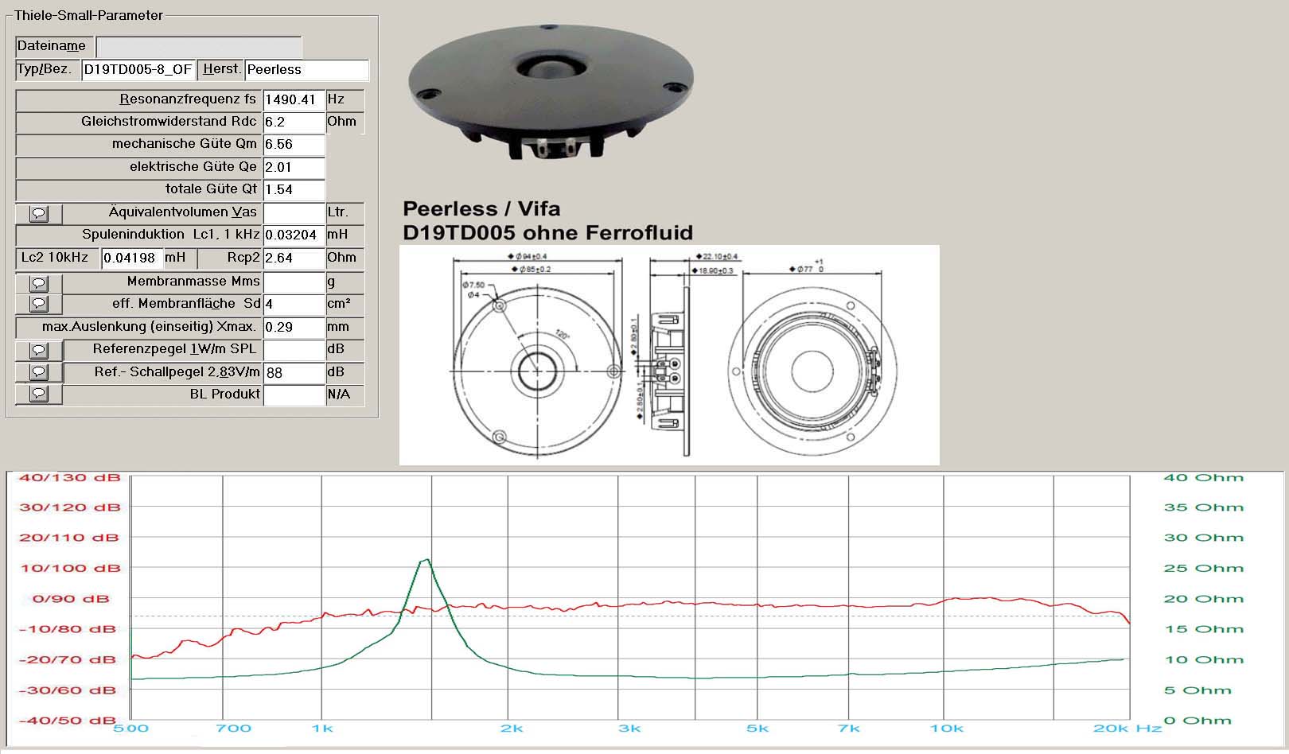Select the Rcp2 value field showing 2.64
This screenshot has width=1289, height=754.
(294, 258)
